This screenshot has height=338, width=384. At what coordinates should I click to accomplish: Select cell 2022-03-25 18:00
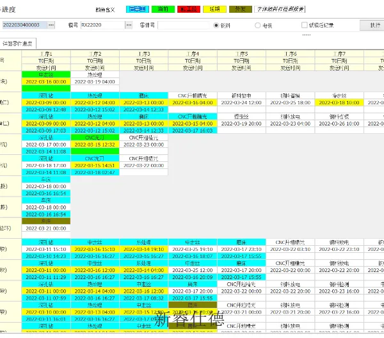pos(290,102)
